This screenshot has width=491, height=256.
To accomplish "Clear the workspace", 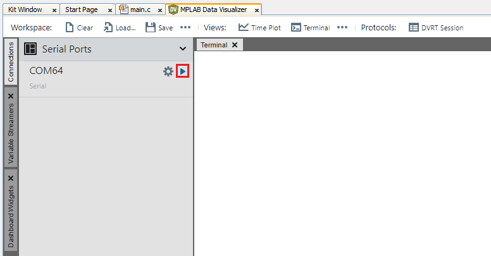I will tap(79, 28).
